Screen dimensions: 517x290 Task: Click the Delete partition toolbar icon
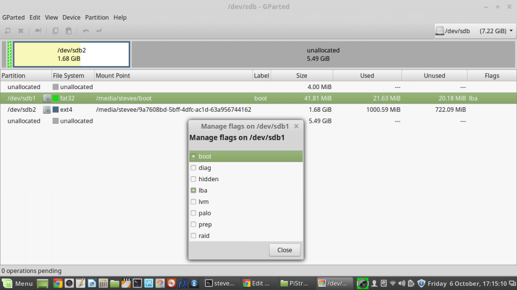[21, 31]
